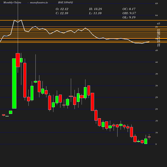Click the "49" price axis label
The width and height of the screenshot is (167, 167).
(156, 50)
